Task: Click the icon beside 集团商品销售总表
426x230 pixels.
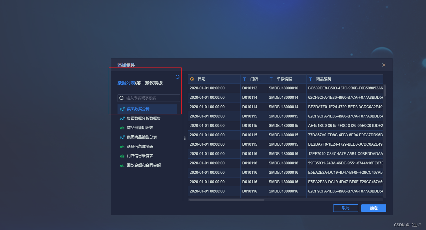Action: tap(122, 137)
